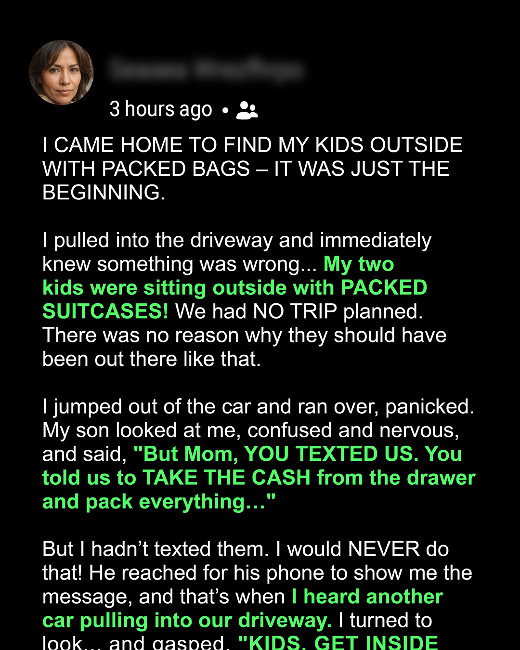Open the "3 hours ago" timestamp

[161, 109]
